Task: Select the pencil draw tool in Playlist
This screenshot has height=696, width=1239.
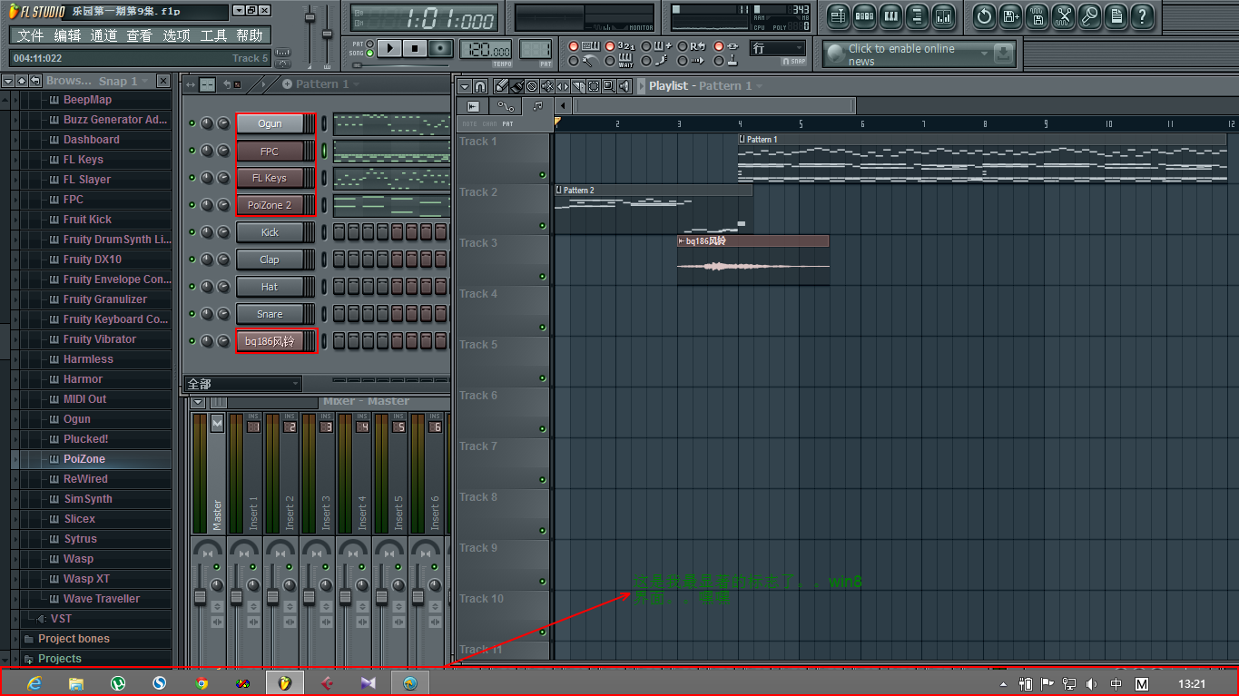Action: coord(500,86)
